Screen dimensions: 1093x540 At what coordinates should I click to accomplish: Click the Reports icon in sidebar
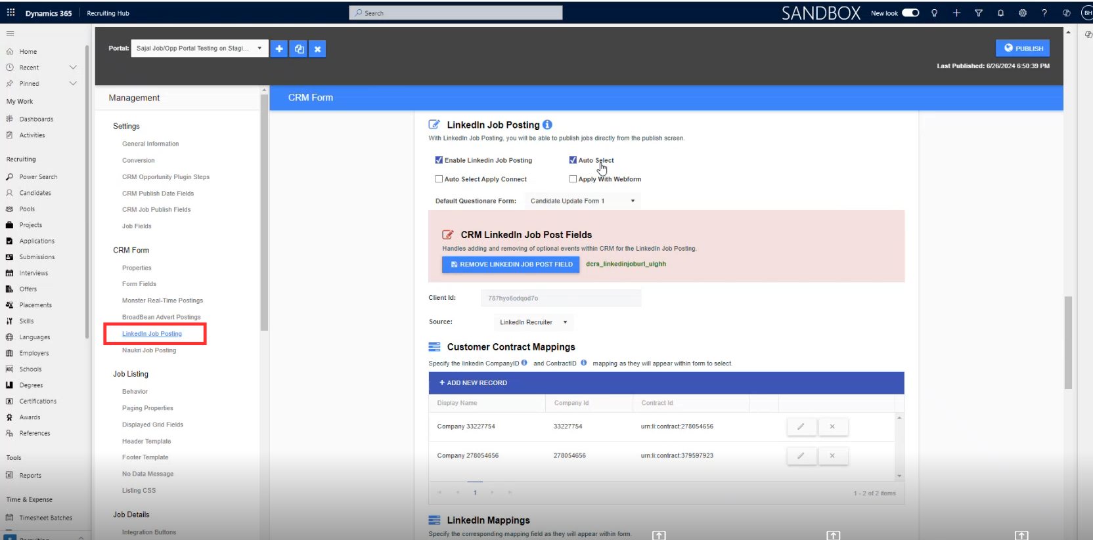point(10,475)
